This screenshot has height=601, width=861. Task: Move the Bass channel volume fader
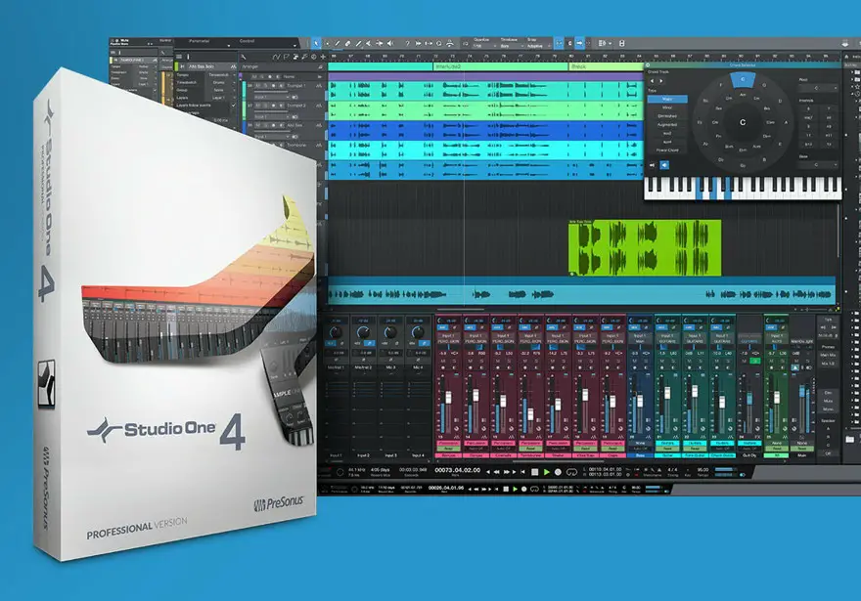640,402
